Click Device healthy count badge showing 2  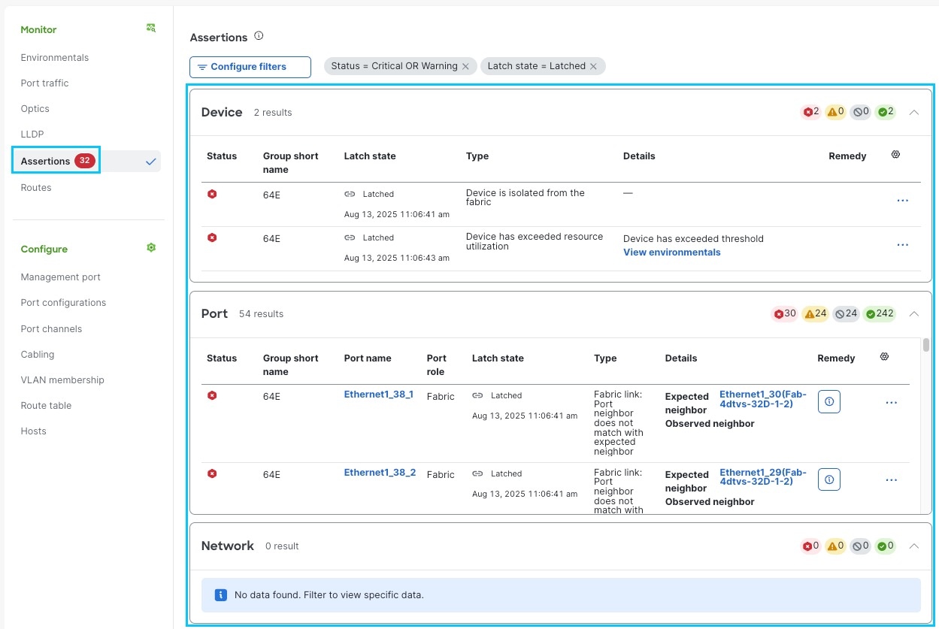pyautogui.click(x=885, y=112)
